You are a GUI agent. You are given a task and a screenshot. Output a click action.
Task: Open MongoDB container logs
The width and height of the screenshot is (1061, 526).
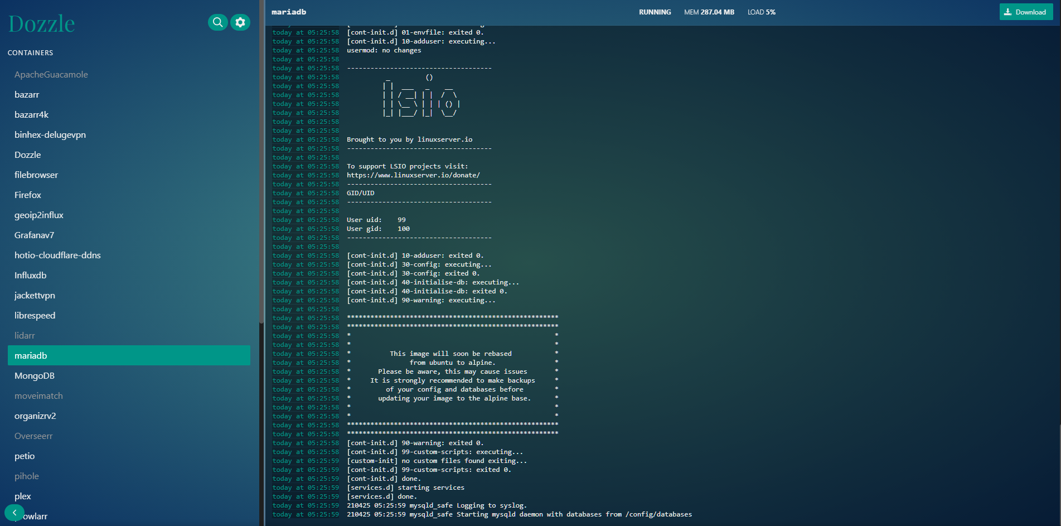coord(35,376)
